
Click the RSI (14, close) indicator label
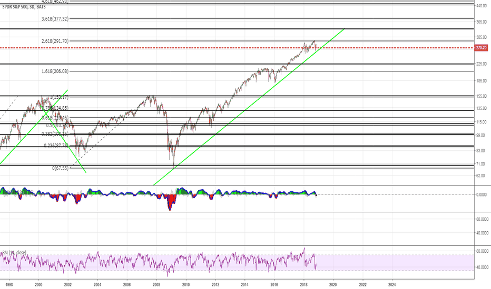point(14,252)
